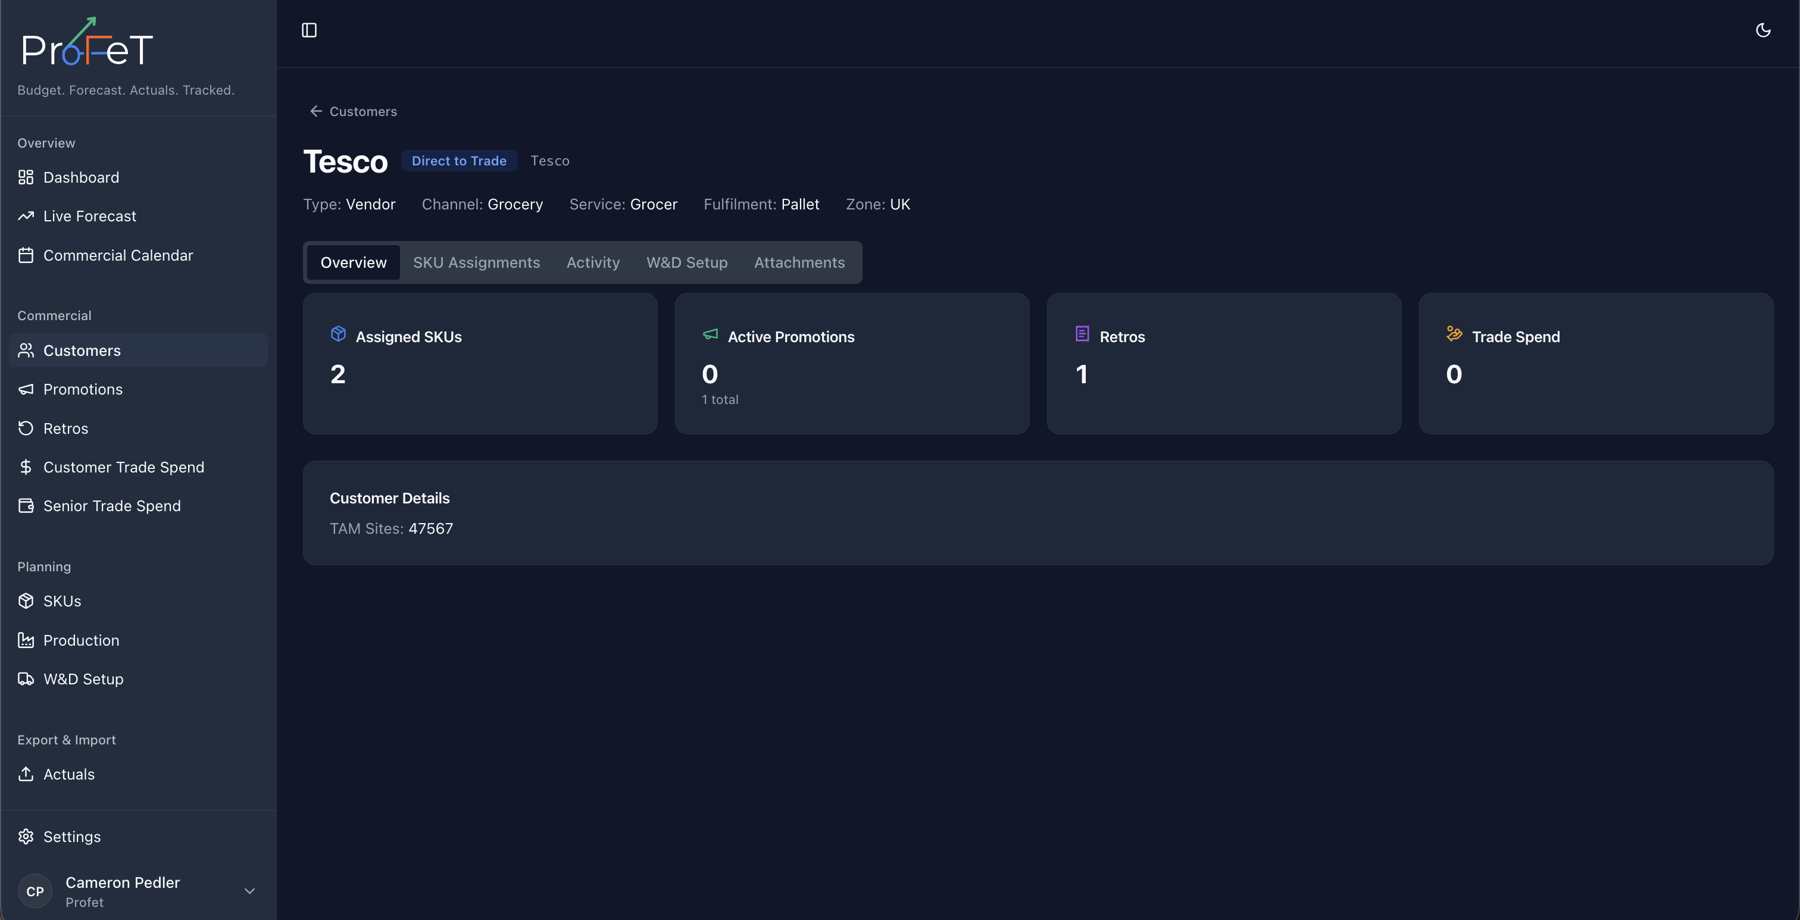
Task: Click the Active Promotions megaphone icon
Action: click(711, 334)
